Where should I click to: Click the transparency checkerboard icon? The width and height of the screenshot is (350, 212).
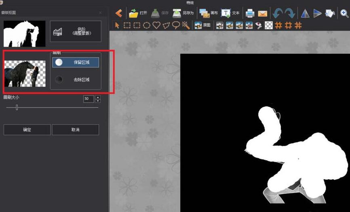pos(269,25)
